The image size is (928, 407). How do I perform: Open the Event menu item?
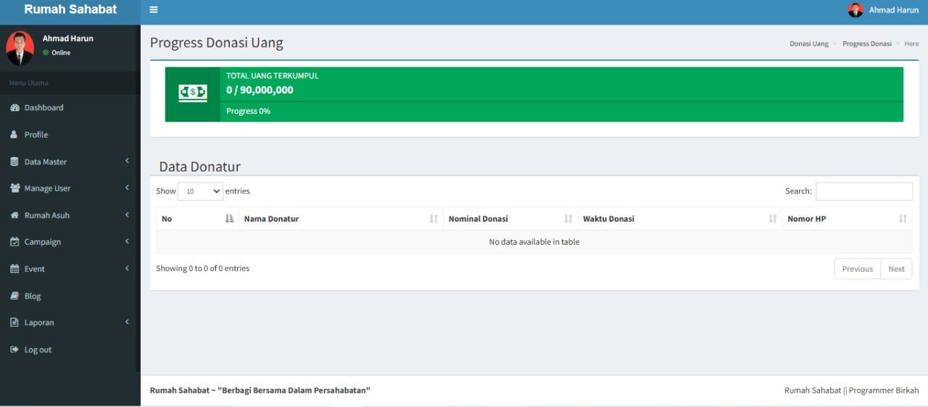pyautogui.click(x=35, y=269)
